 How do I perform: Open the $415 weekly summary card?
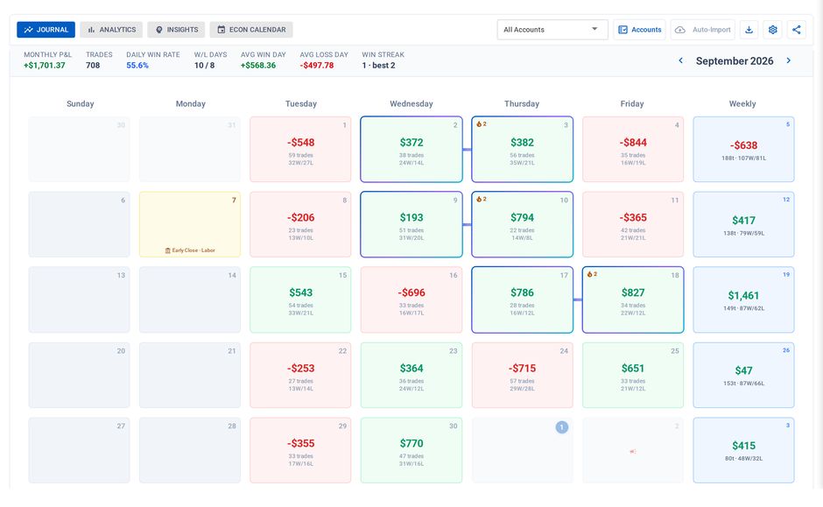click(x=743, y=450)
